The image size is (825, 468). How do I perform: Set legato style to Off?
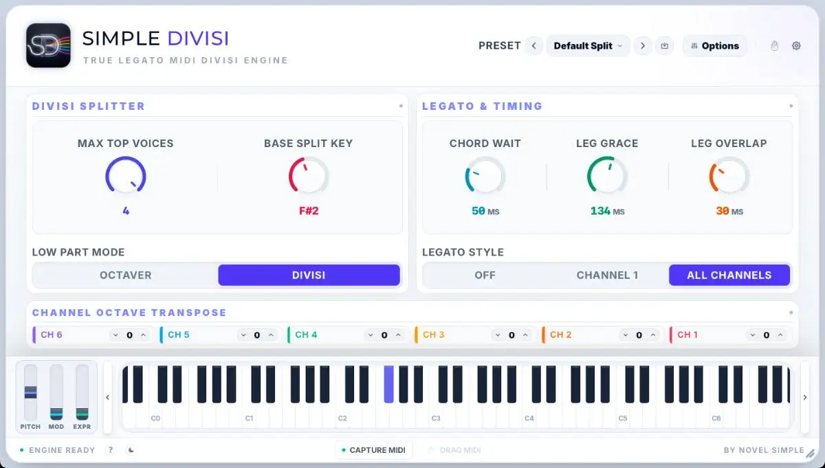coord(485,275)
